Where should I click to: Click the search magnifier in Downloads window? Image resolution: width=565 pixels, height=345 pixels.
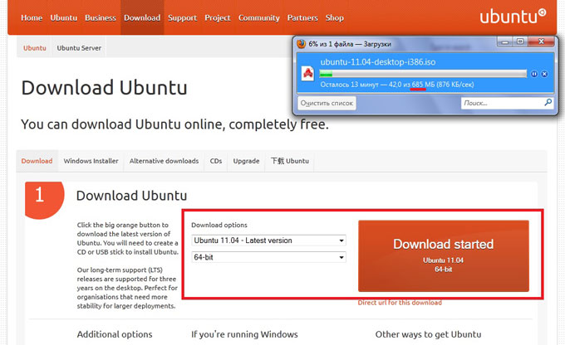click(x=548, y=103)
